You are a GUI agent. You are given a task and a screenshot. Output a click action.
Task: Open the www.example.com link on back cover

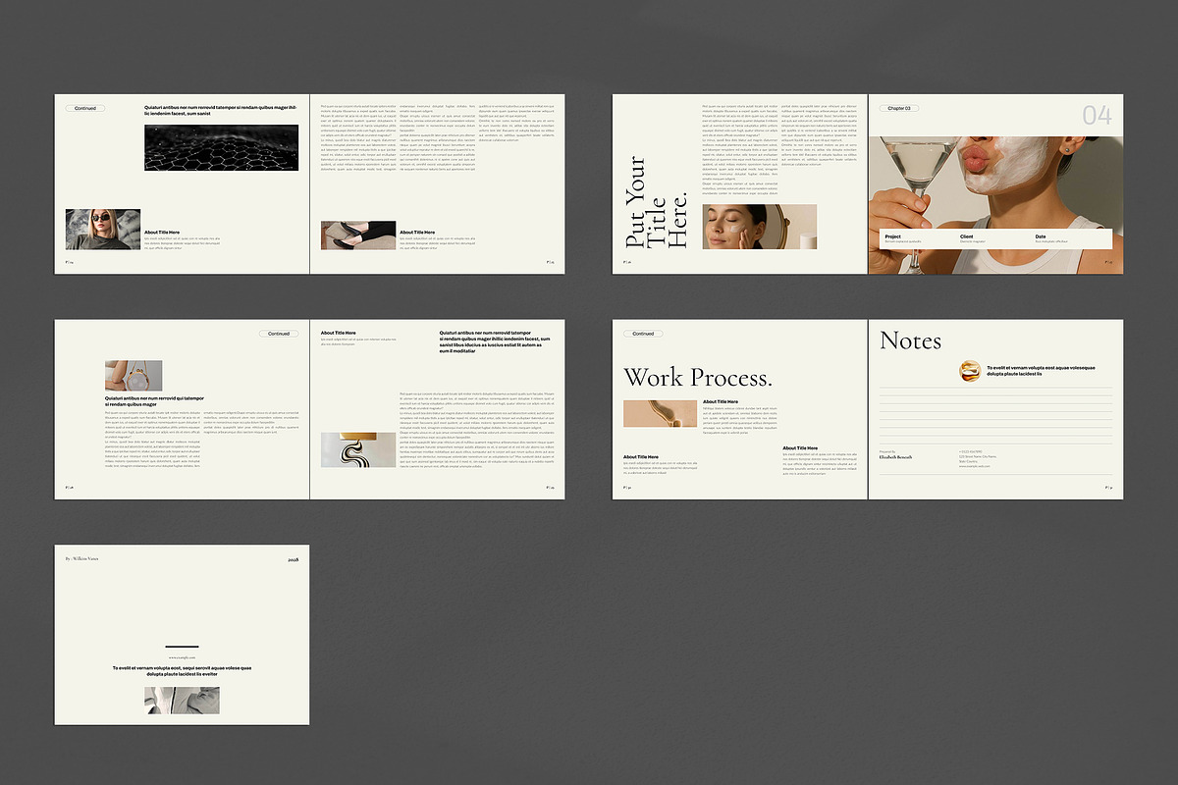[x=182, y=657]
